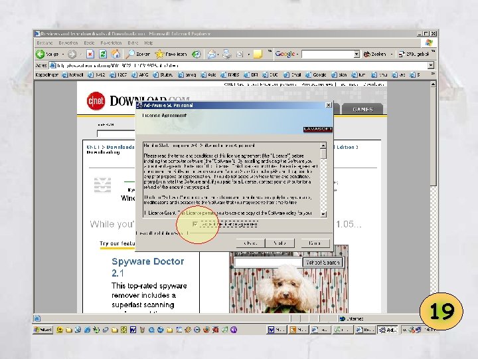The width and height of the screenshot is (478, 359).
Task: Open the Stubru link in Koppelingen bar
Action: point(163,74)
